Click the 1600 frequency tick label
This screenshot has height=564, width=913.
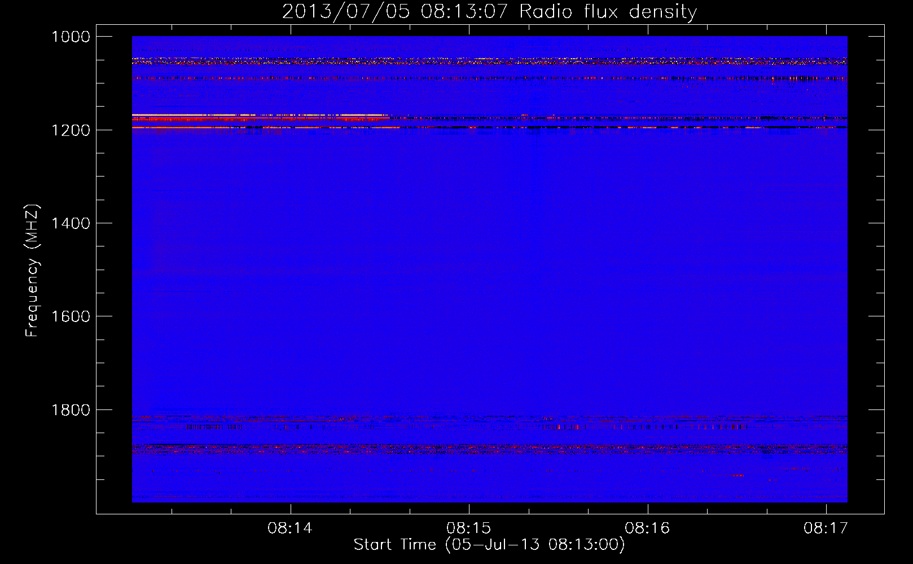coord(71,316)
